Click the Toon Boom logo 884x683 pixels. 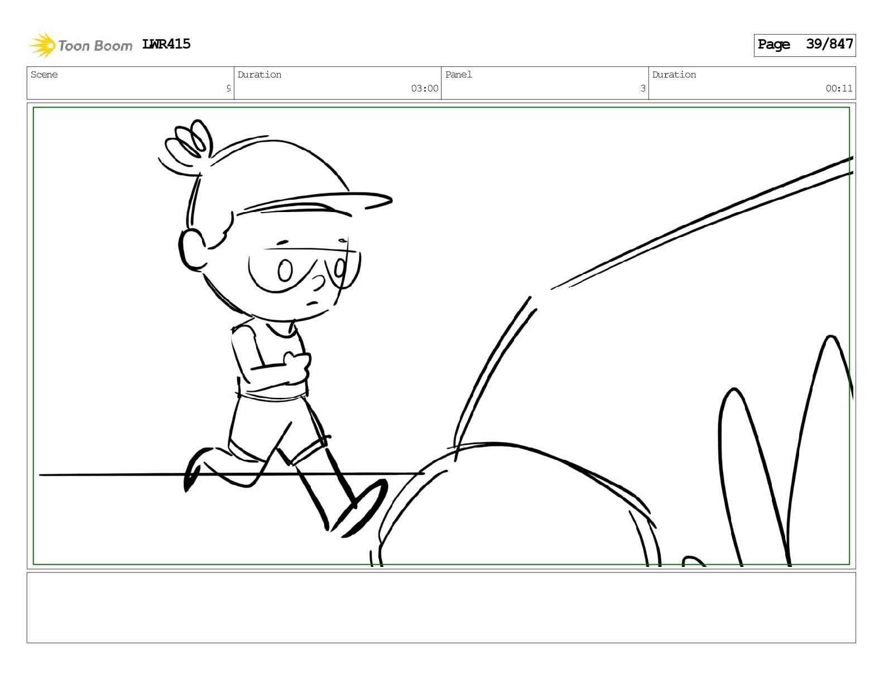81,45
